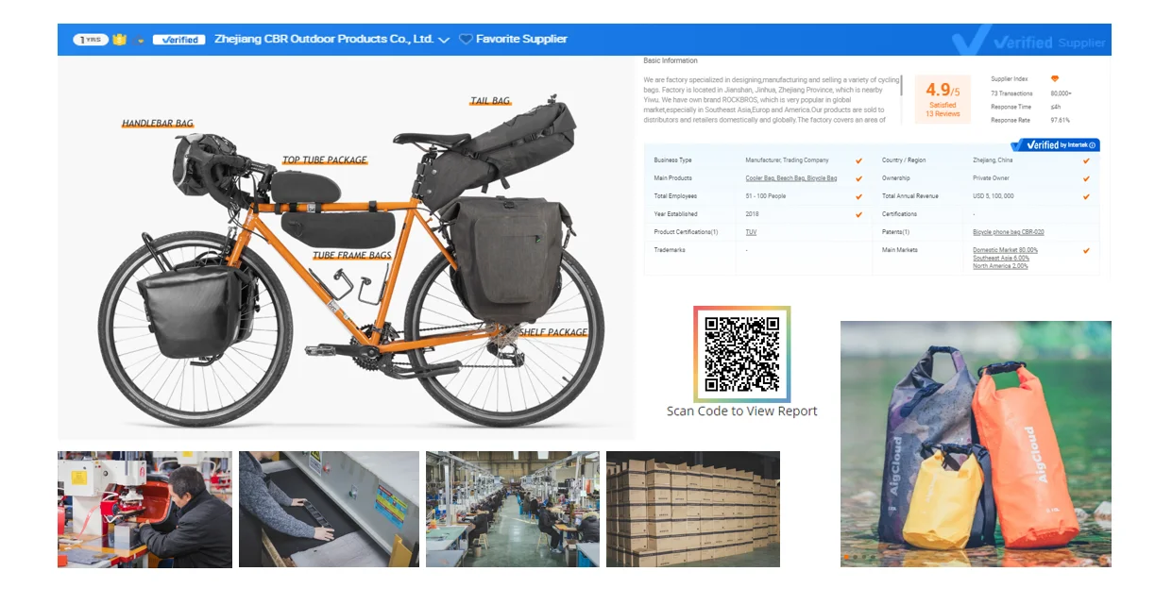The image size is (1155, 605).
Task: Click the Scan Code to View Report text
Action: coord(742,411)
